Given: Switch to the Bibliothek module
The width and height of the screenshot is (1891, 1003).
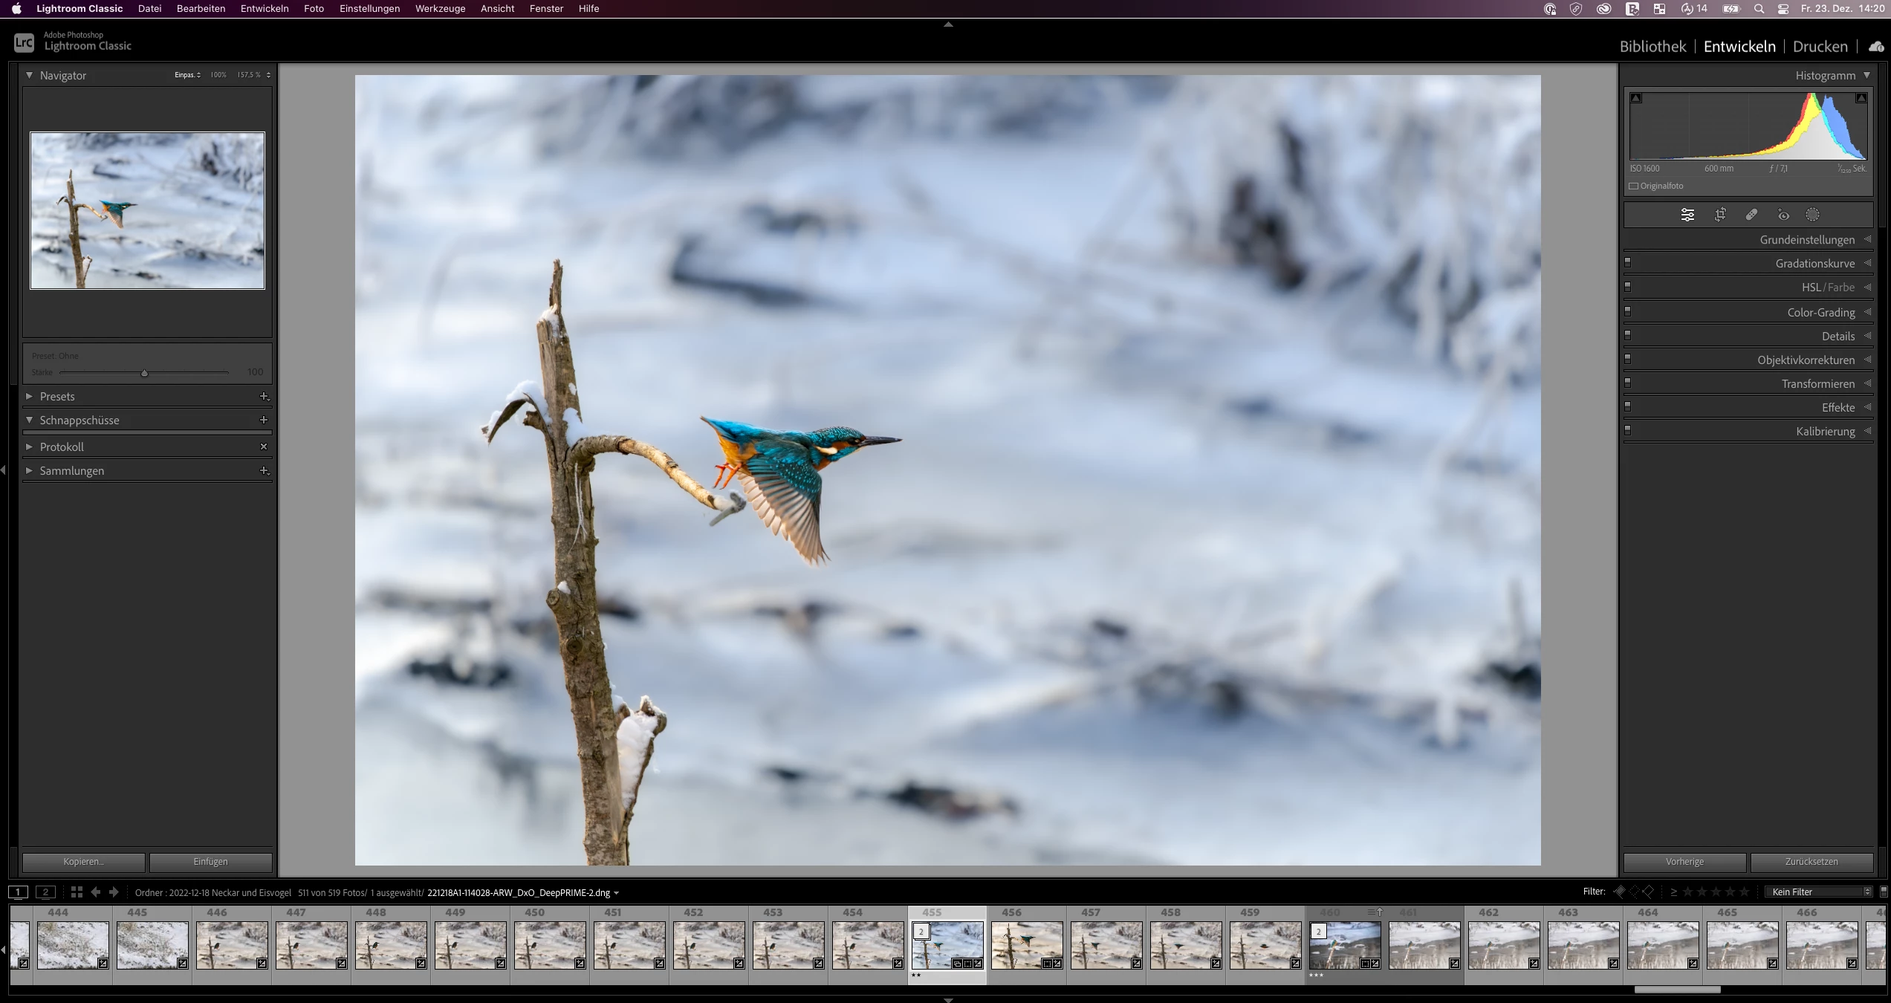Looking at the screenshot, I should tap(1652, 46).
